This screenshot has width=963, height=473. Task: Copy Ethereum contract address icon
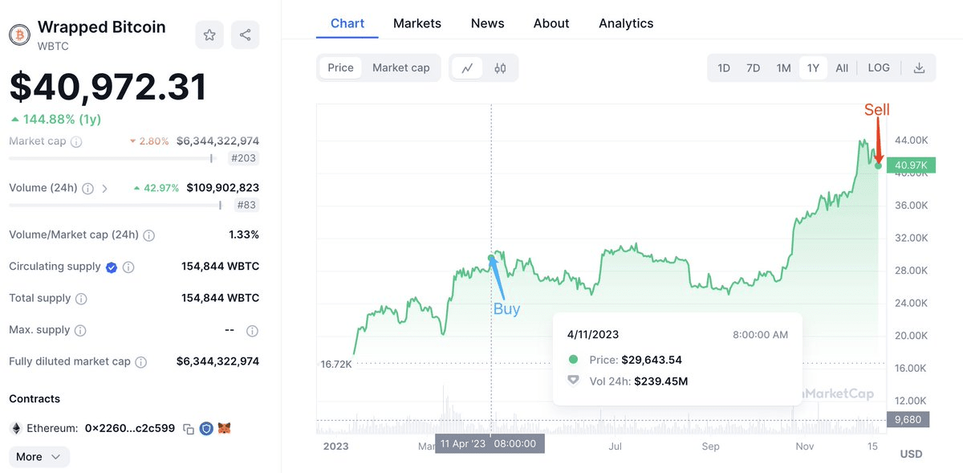(189, 429)
